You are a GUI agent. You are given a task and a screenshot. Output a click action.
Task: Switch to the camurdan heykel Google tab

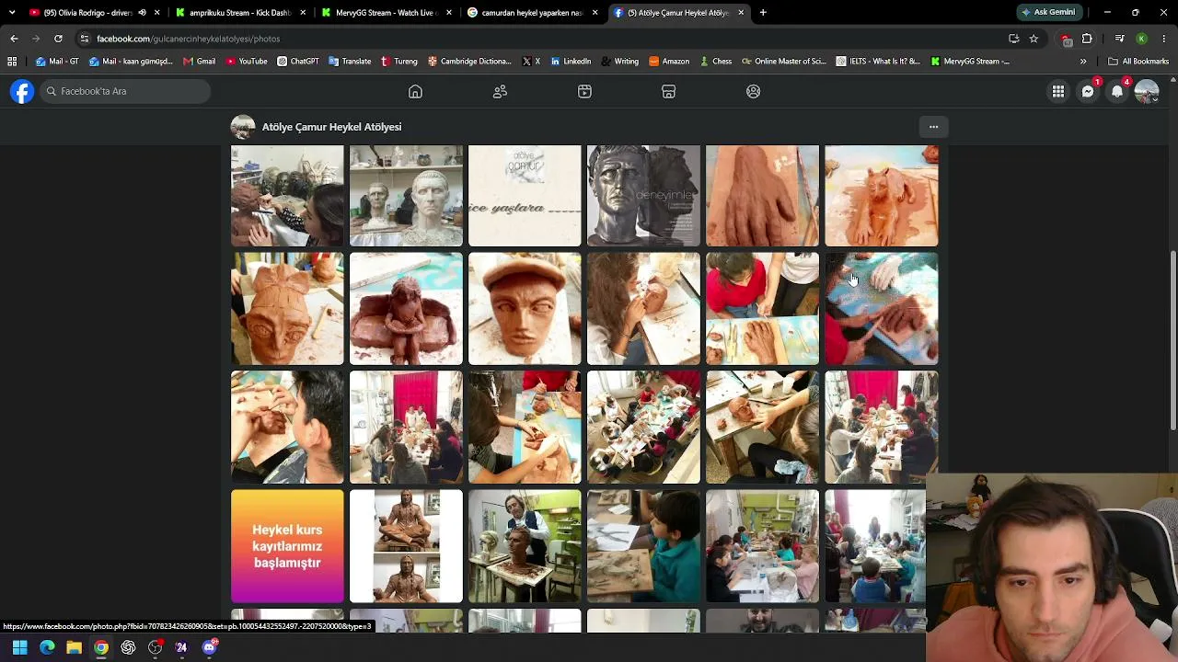(533, 13)
